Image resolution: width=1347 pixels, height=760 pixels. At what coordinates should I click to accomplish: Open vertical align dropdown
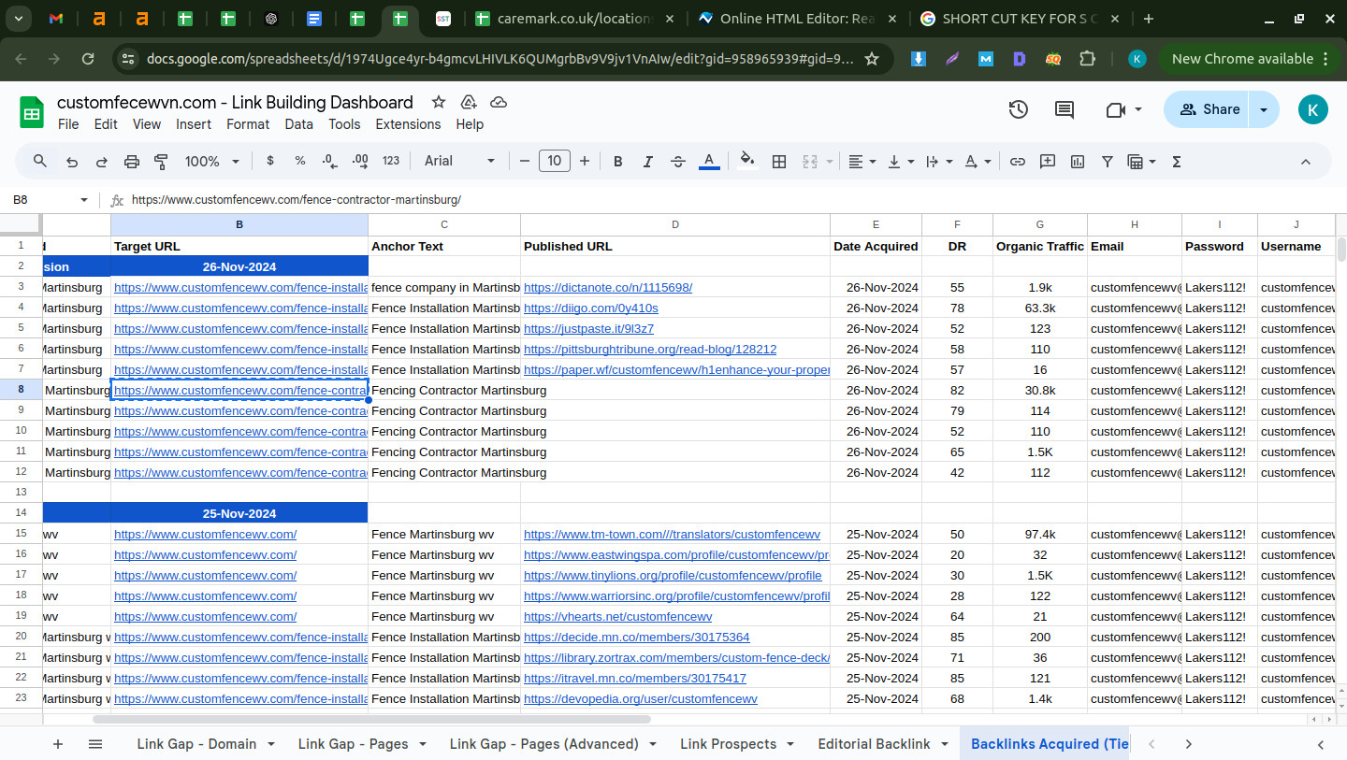click(900, 161)
